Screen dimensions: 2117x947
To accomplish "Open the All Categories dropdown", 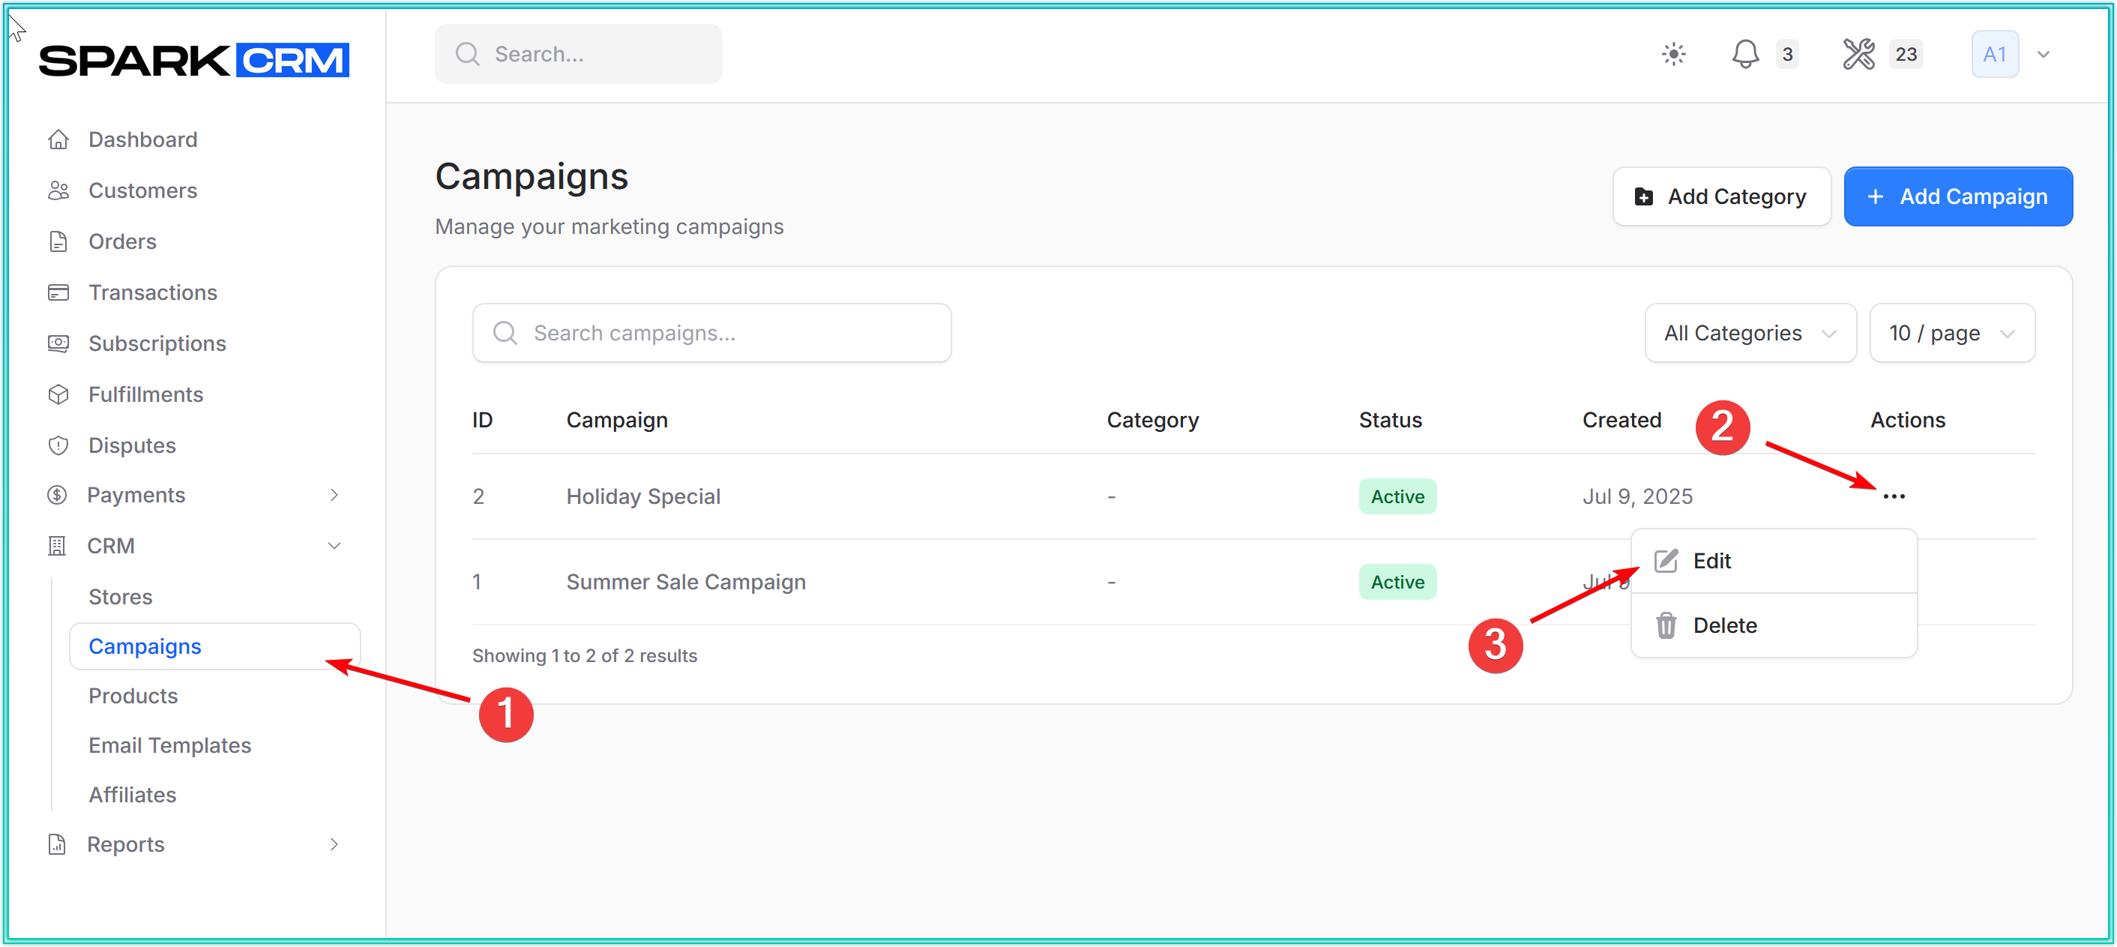I will tap(1749, 333).
